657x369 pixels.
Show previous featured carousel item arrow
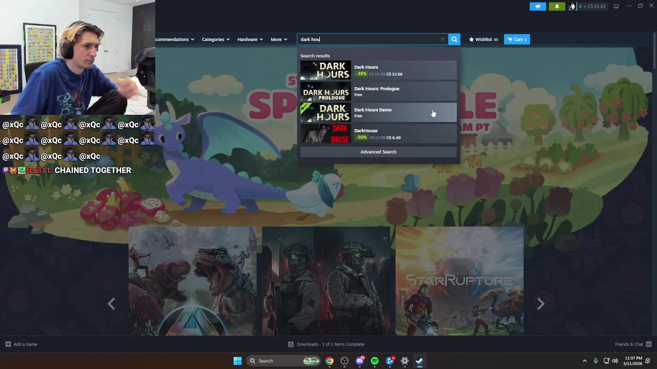(111, 304)
